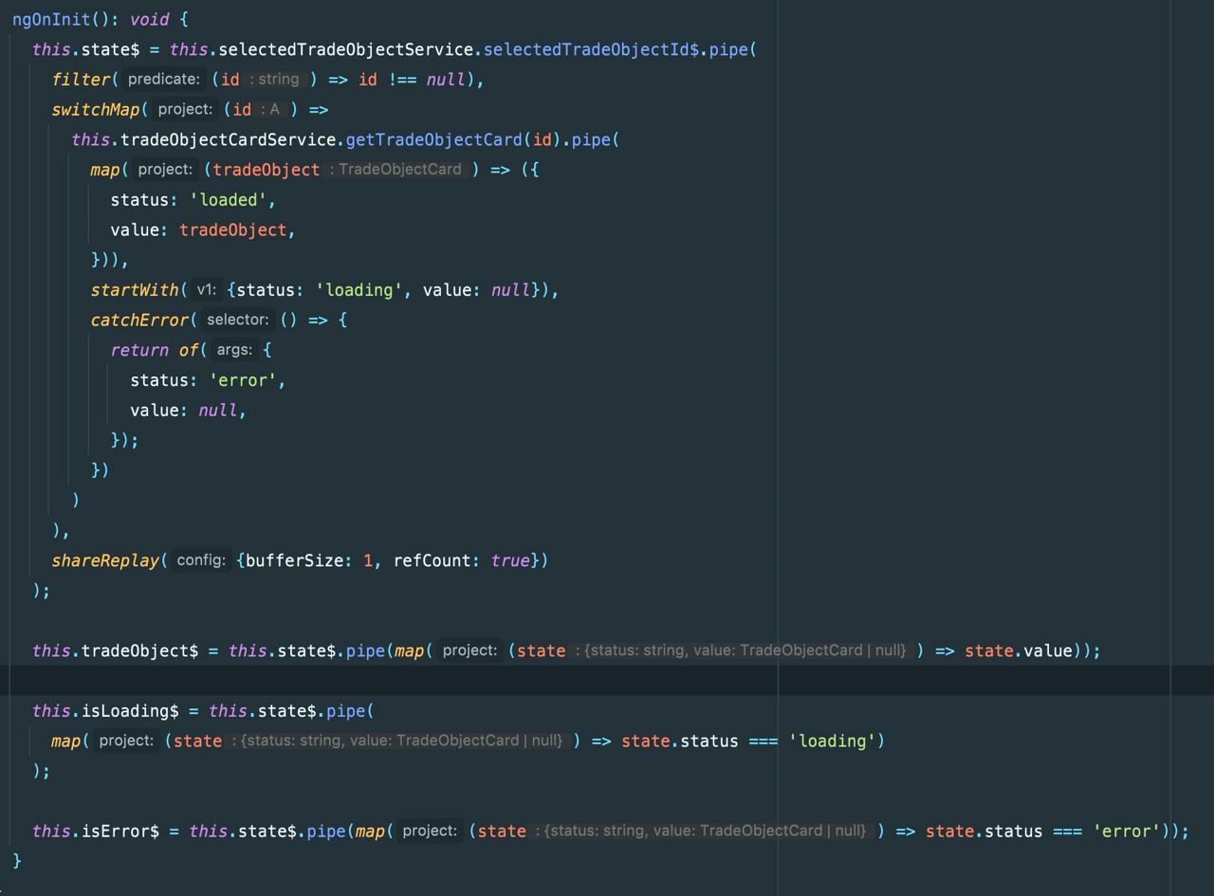Click 'error' string in isError$ comparison
The height and width of the screenshot is (896, 1214).
tap(1127, 832)
